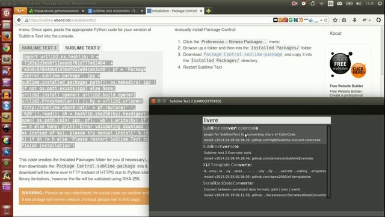Viewport: 385px width, 217px height.
Task: Open the Photoshop launcher icon
Action: pos(7,152)
